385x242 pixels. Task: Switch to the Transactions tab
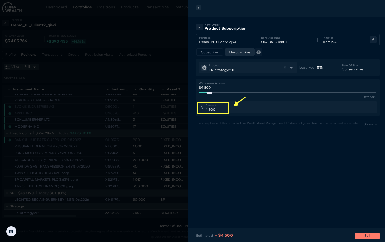(52, 55)
